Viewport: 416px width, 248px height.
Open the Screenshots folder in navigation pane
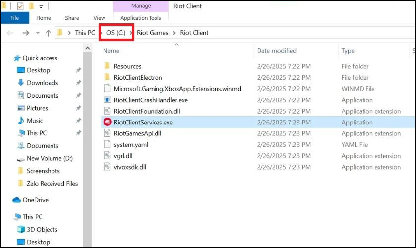(43, 171)
